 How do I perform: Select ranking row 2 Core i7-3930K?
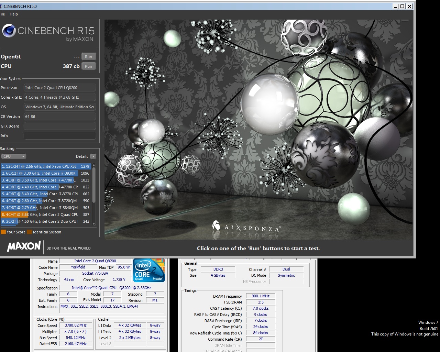(x=46, y=173)
